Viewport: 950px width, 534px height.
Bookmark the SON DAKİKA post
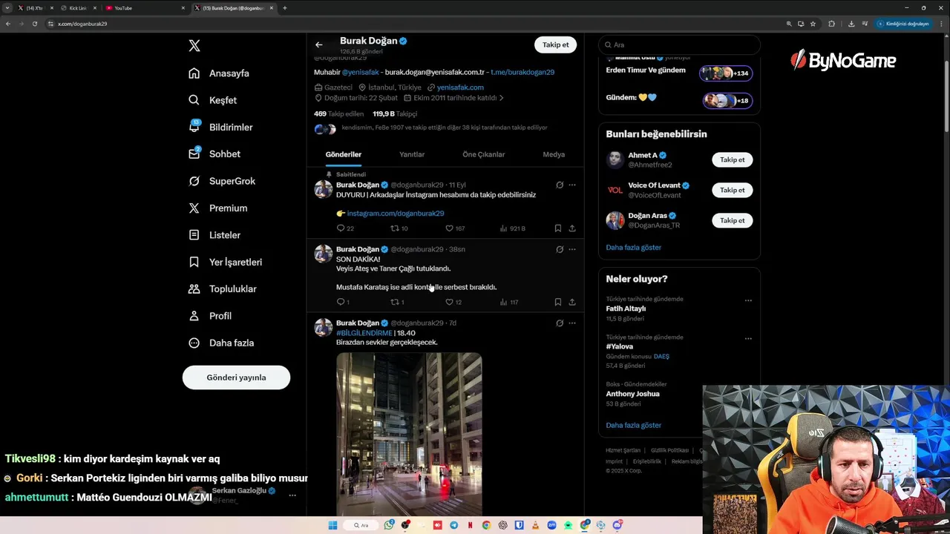pyautogui.click(x=558, y=302)
